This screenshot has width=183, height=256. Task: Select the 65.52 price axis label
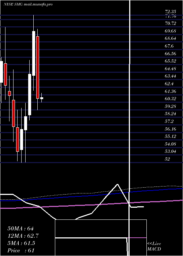pos(171,61)
